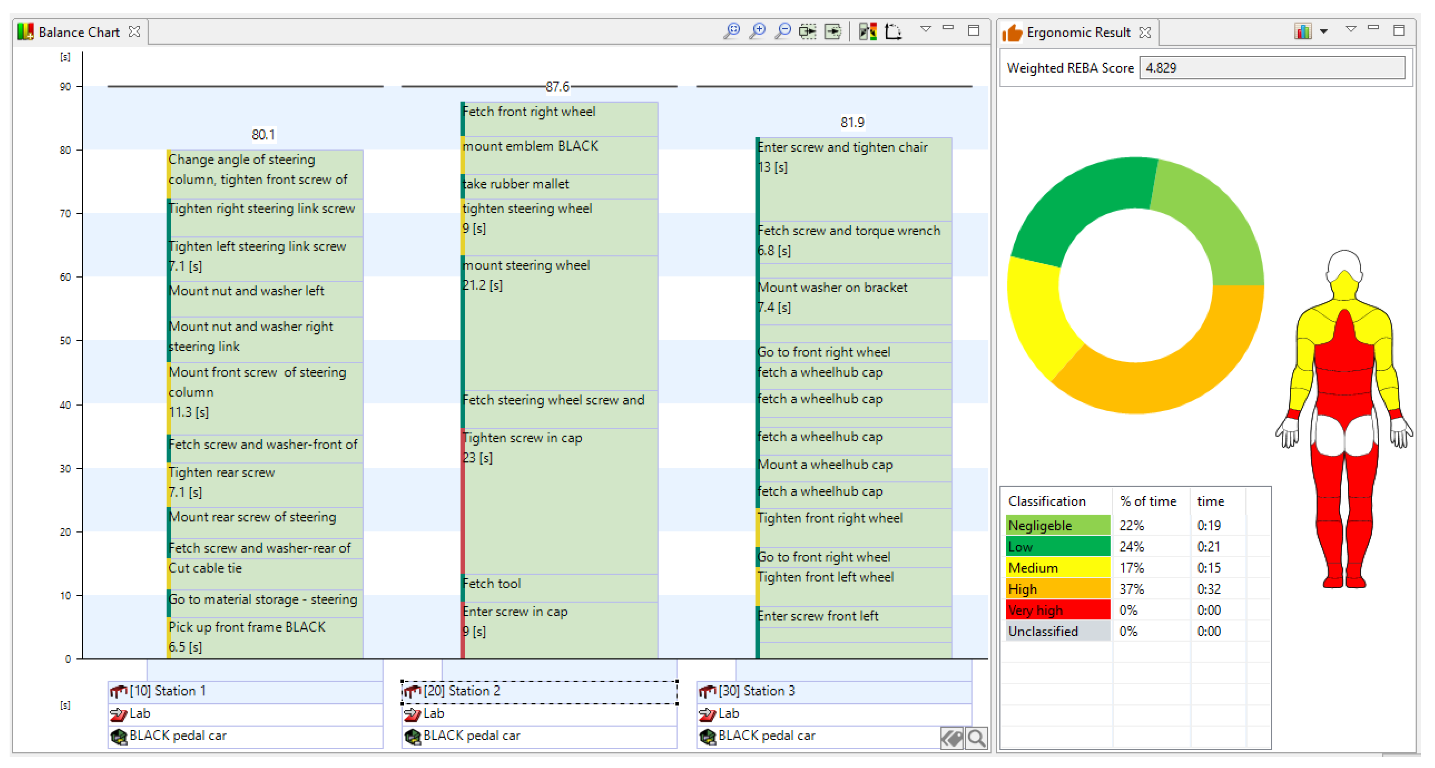Click the solid-box arrow toolbar icon
Viewport: 1435px width, 768px height.
point(833,30)
